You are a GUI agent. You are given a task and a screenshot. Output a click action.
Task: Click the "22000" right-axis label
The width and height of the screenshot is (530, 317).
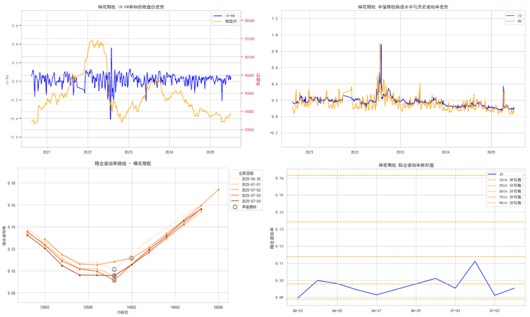(249, 39)
